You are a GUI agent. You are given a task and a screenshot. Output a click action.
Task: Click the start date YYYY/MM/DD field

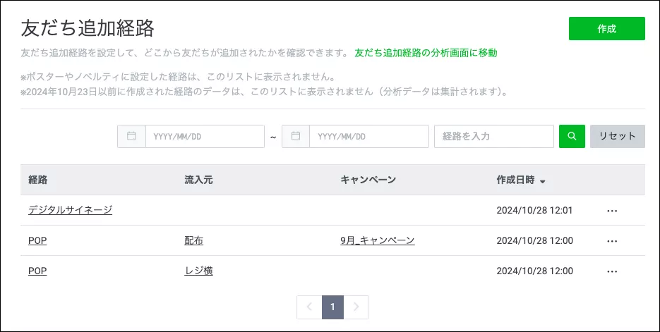coord(204,137)
